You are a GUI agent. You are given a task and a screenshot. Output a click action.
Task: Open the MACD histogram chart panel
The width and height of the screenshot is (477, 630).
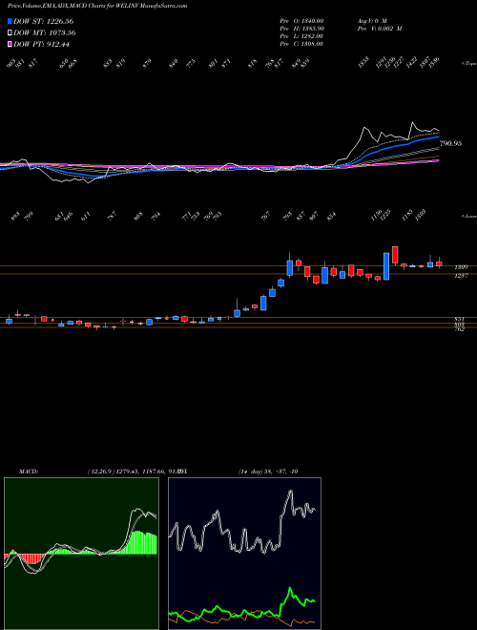[x=81, y=554]
